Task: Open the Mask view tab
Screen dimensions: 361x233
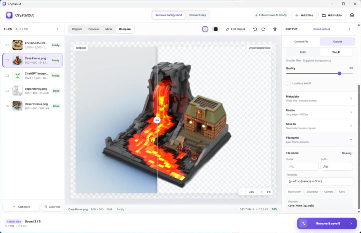Action: [x=109, y=29]
